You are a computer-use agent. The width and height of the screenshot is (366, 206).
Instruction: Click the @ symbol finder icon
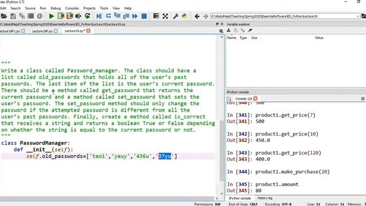coord(39,16)
